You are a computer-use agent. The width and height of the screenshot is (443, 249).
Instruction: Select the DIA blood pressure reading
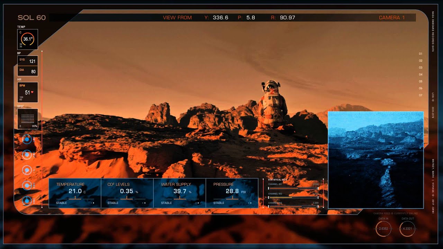tap(28, 71)
